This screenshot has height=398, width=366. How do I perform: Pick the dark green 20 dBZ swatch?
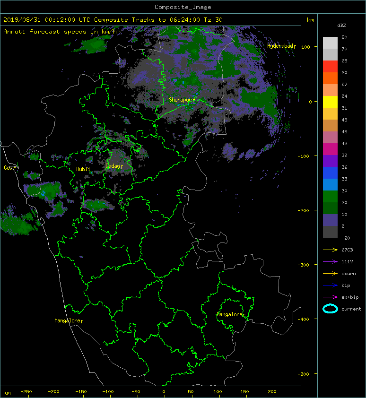point(330,208)
